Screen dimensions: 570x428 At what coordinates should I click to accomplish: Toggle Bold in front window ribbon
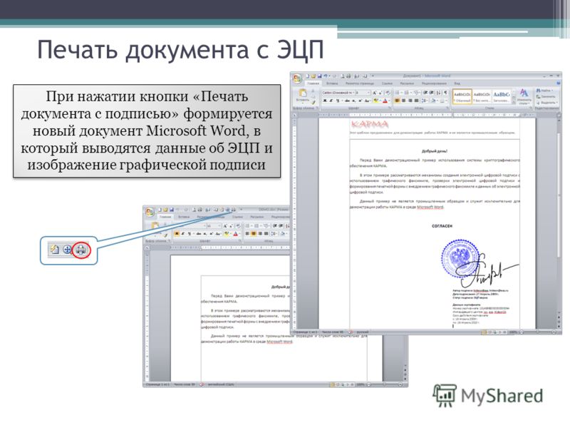[325, 101]
